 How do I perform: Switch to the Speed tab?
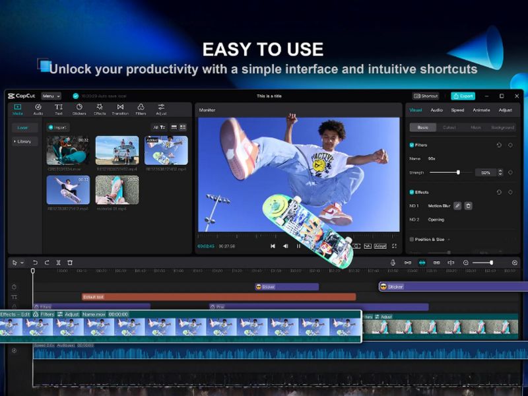coord(457,110)
